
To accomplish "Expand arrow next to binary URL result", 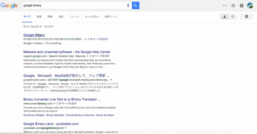I will [86, 39].
